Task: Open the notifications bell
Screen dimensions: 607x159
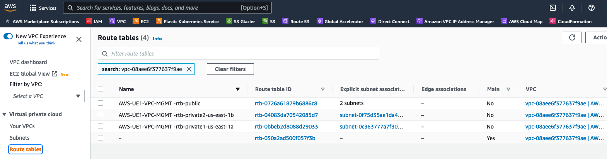Action: (572, 8)
